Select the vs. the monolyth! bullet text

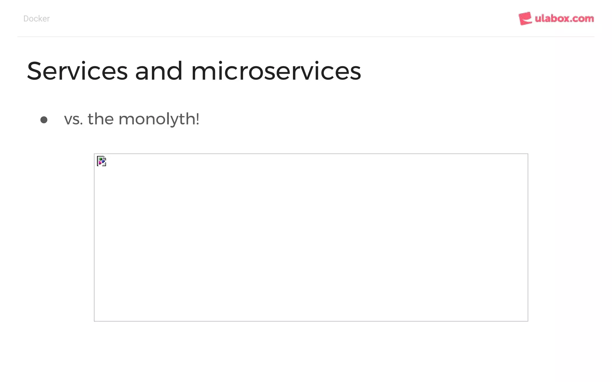click(x=131, y=119)
